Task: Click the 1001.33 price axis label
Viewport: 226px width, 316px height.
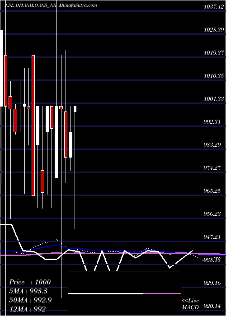Action: click(214, 99)
